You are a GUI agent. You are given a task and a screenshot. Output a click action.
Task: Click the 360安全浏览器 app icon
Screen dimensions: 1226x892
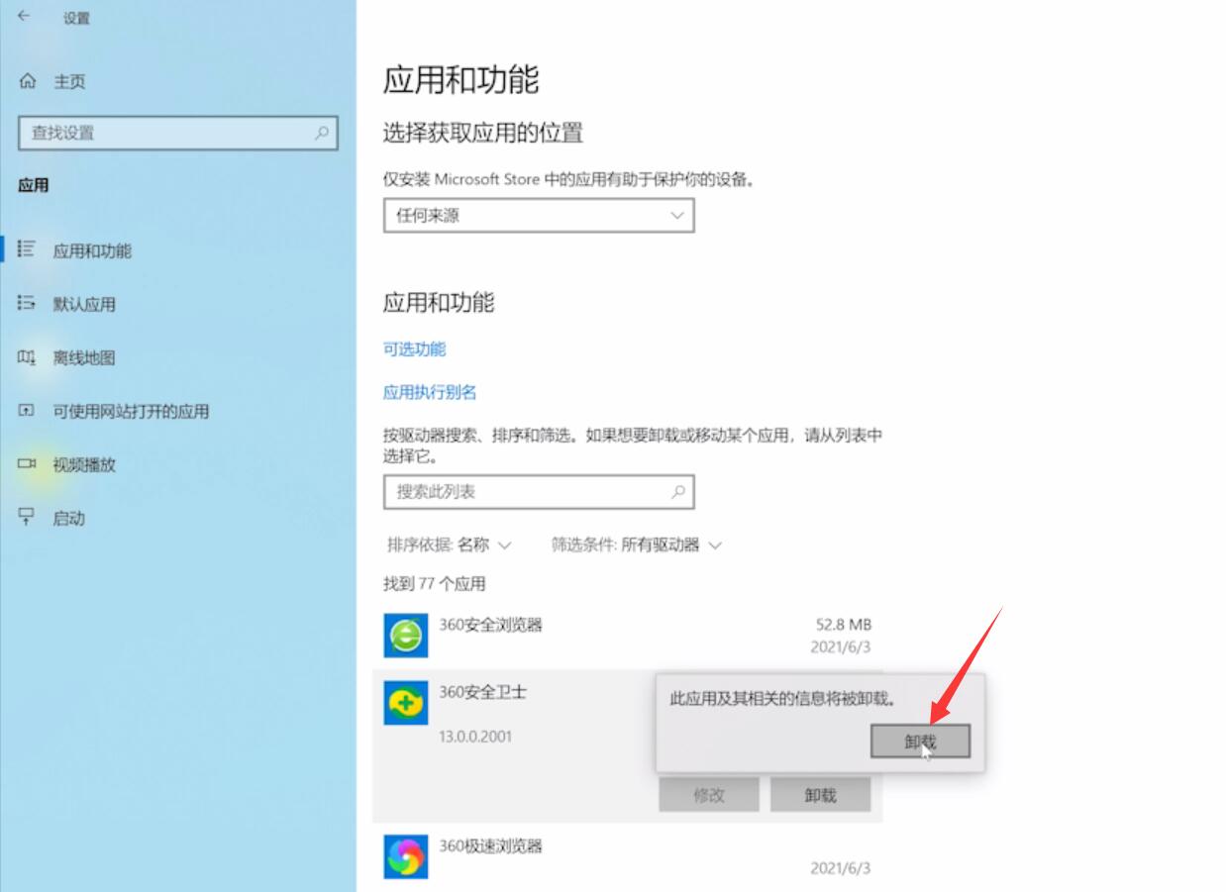(x=406, y=635)
